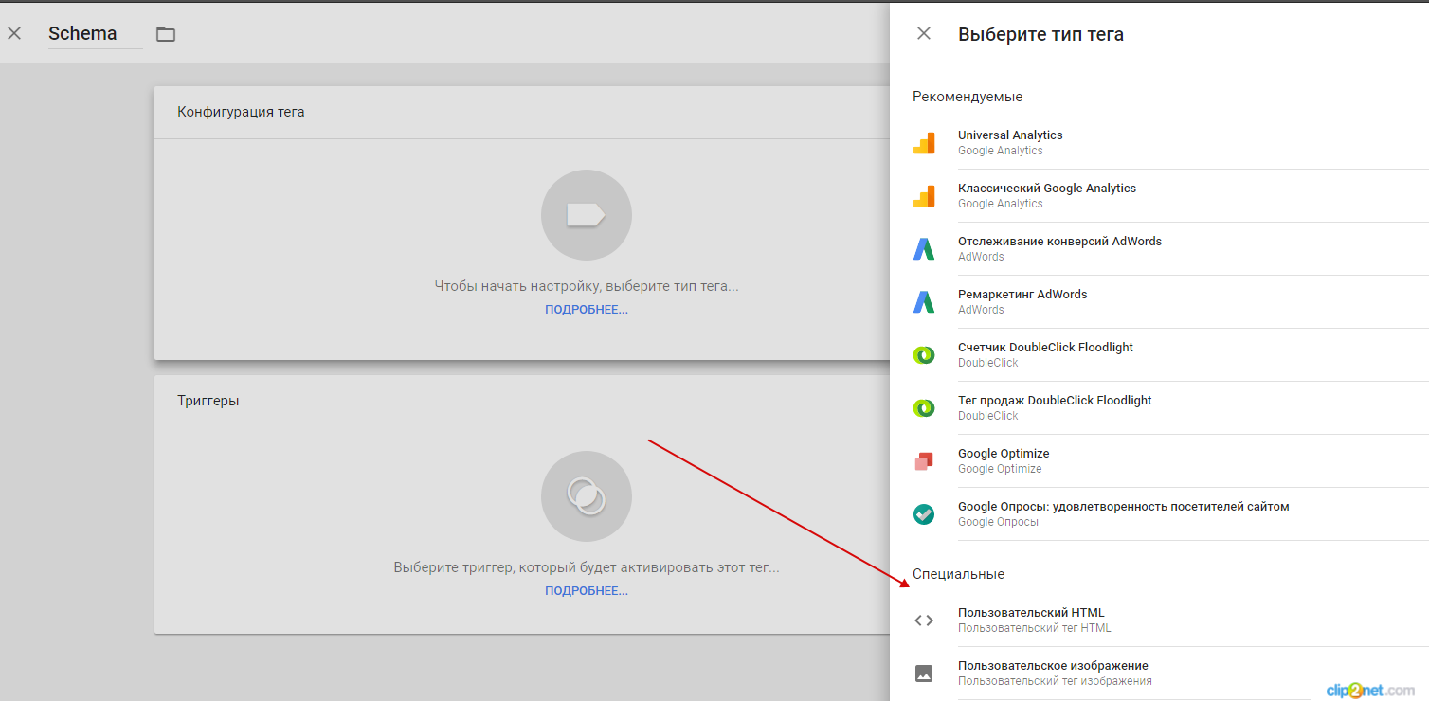The image size is (1429, 701).
Task: Choose Тег продаж DoubleClick Floodlight
Action: coord(1170,408)
